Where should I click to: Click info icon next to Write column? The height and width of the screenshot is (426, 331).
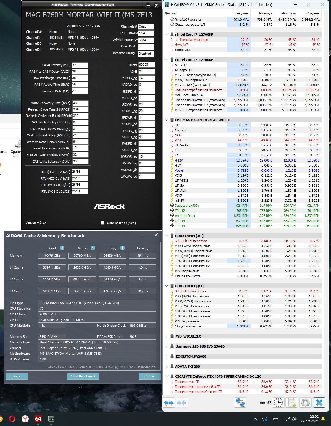pos(93,248)
